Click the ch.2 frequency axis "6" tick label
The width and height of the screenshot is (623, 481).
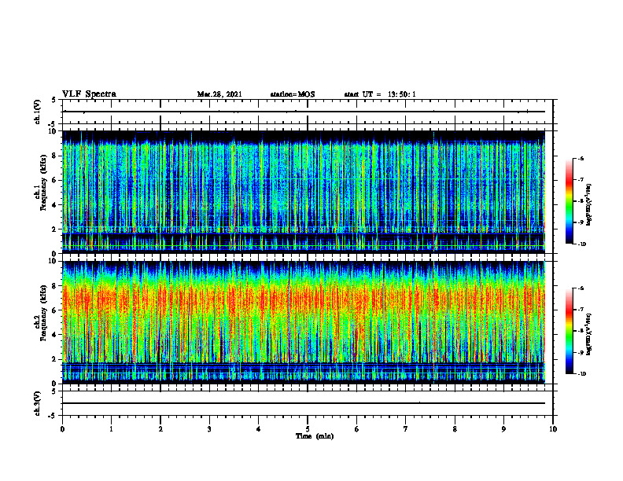point(55,310)
